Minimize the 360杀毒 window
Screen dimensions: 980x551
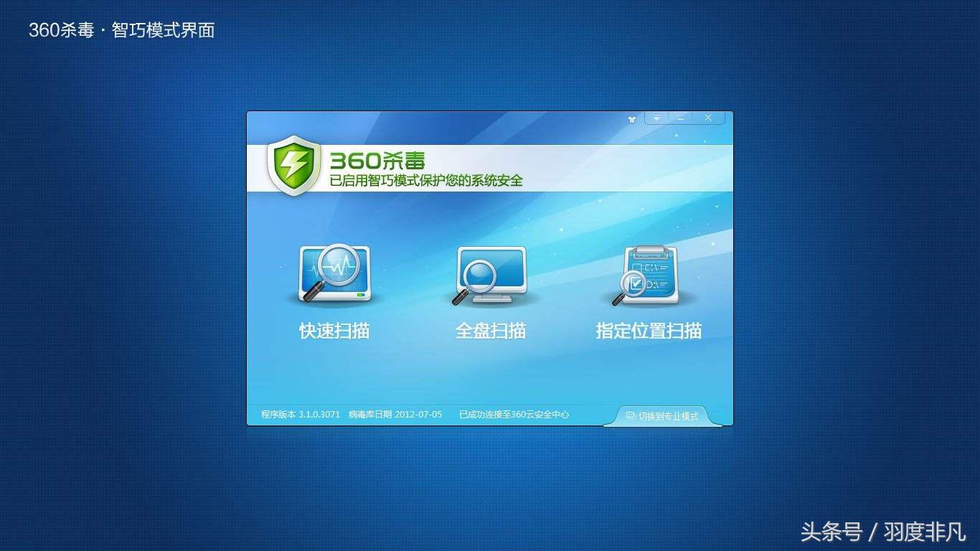point(680,118)
